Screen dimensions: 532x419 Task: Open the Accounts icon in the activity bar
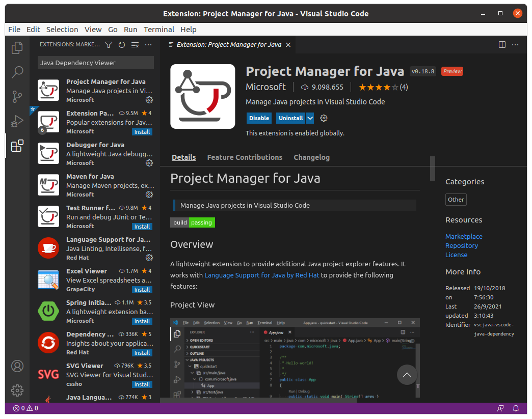point(17,366)
